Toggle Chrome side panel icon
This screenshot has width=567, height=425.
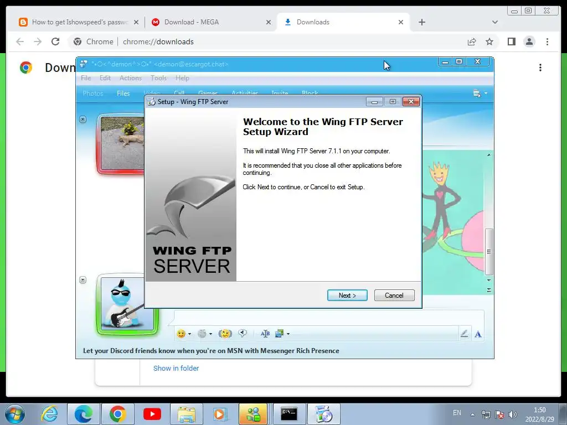coord(511,42)
